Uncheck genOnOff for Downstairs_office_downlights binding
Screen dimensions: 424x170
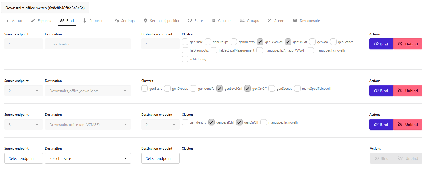248,89
